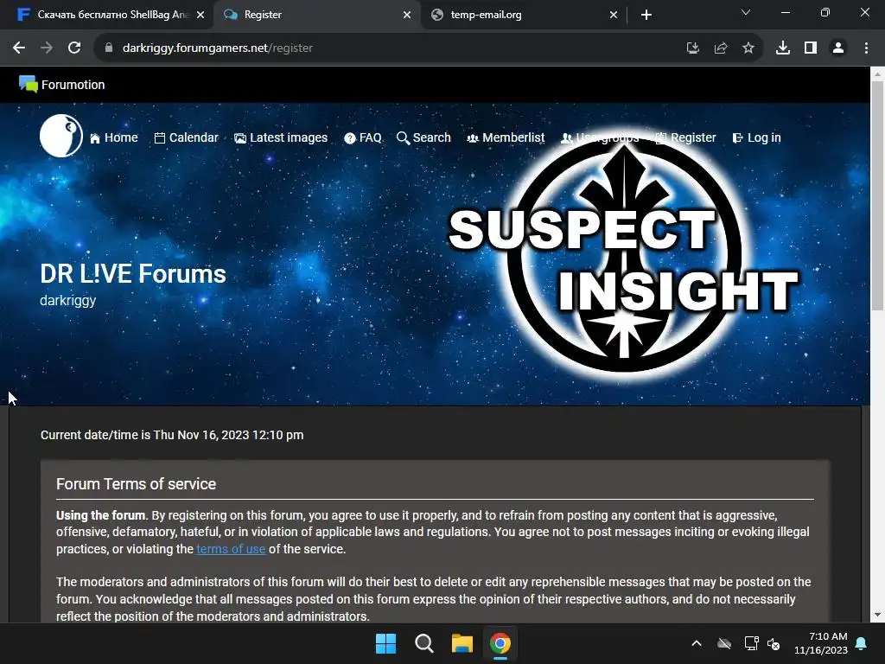Image resolution: width=885 pixels, height=664 pixels.
Task: Bookmark page with star icon
Action: click(748, 48)
